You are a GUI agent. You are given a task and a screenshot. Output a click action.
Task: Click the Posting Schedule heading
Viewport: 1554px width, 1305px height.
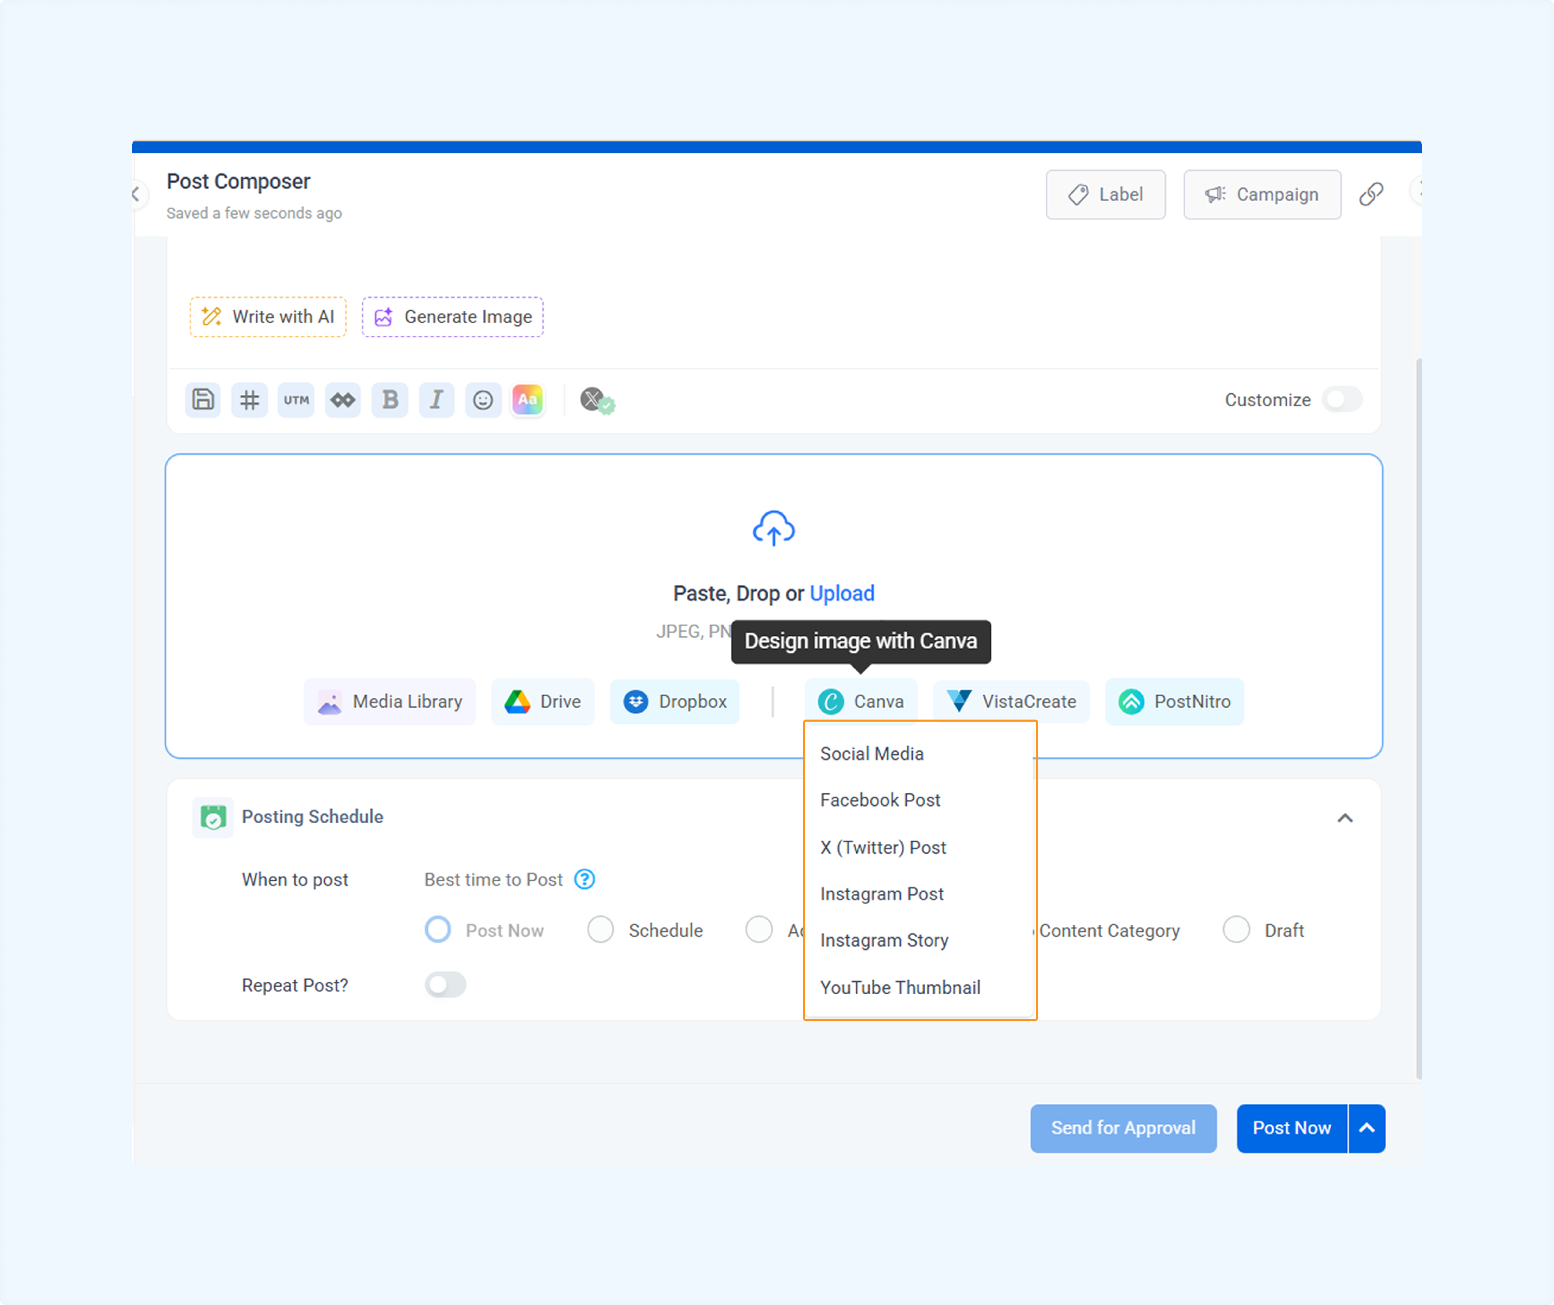[x=312, y=817]
